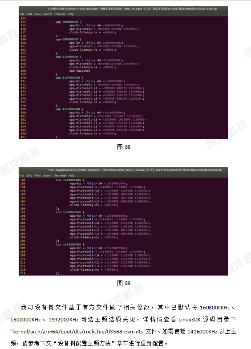Open Search menu in lower terminal window

coord(48,175)
